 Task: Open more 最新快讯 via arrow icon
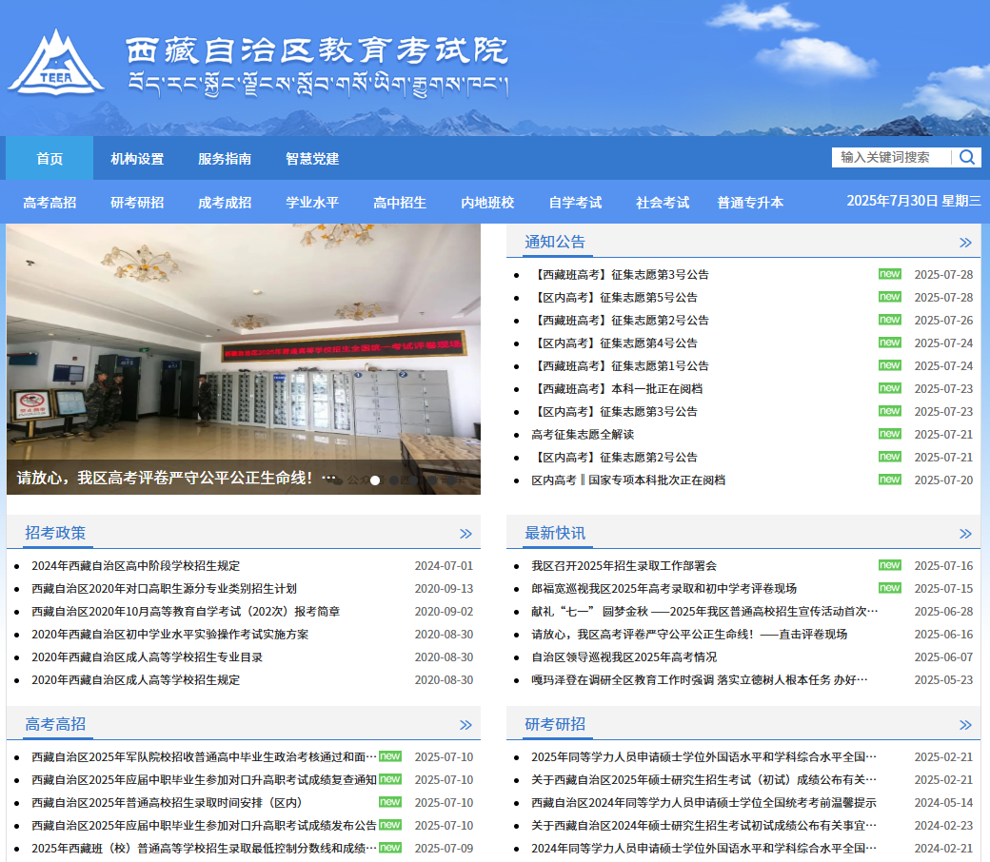[965, 534]
